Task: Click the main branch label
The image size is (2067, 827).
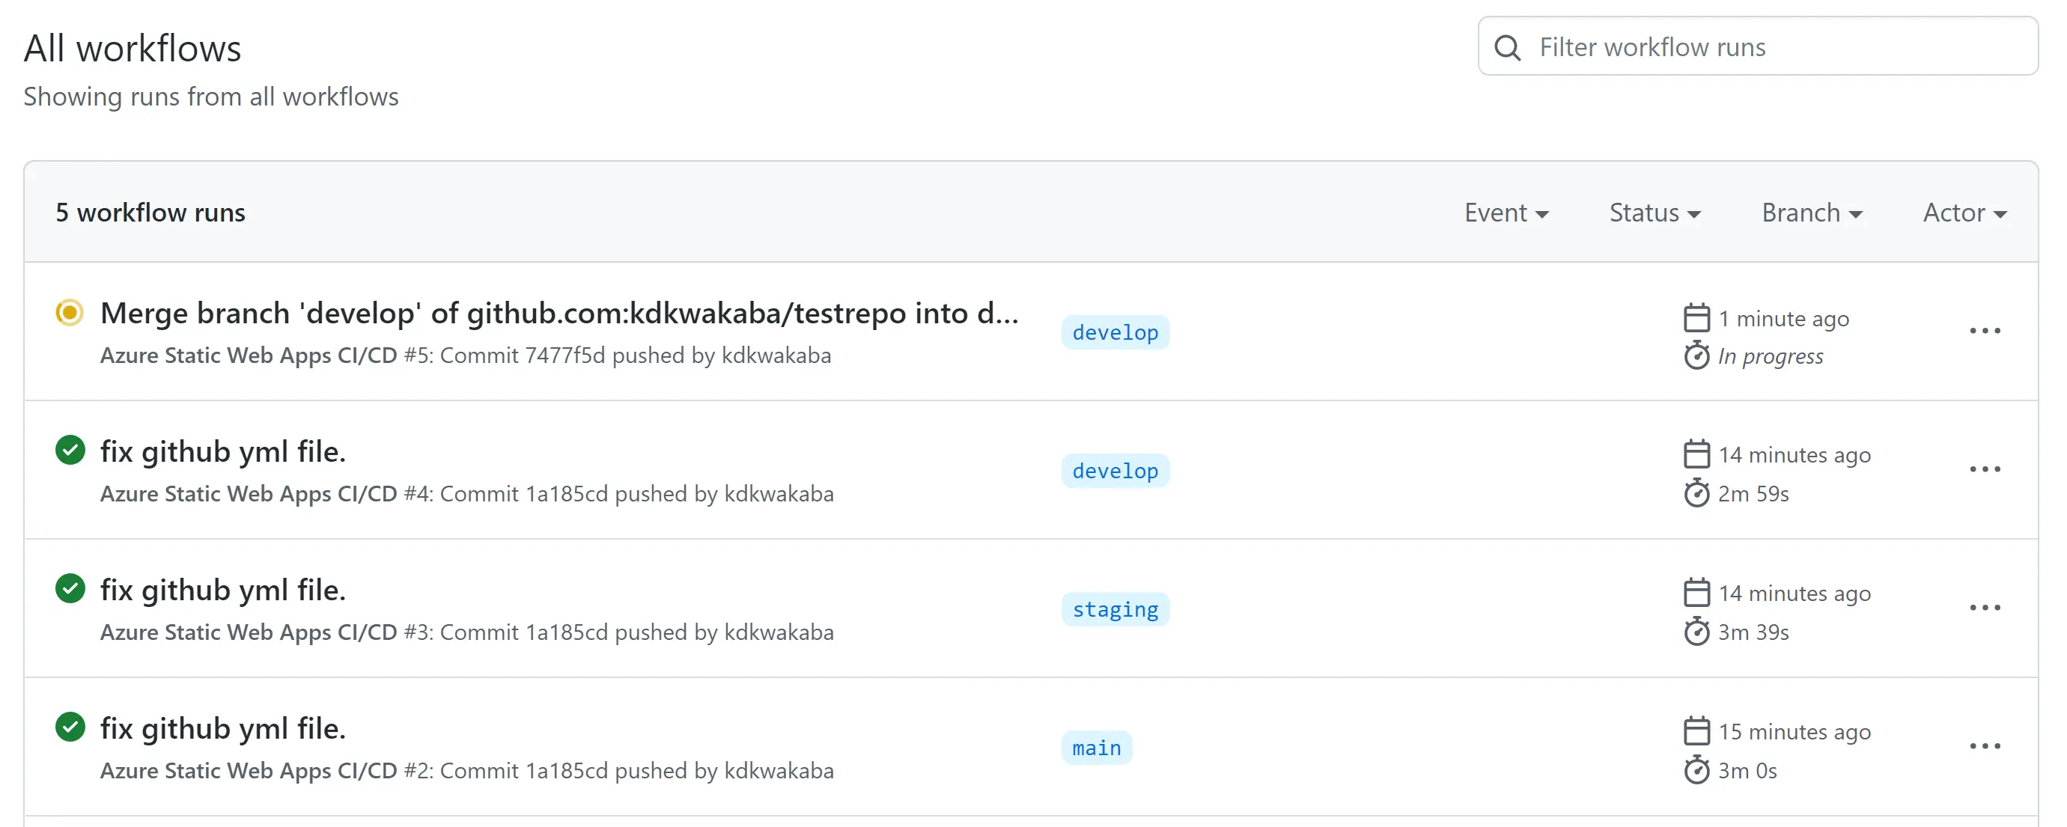Action: [1096, 748]
